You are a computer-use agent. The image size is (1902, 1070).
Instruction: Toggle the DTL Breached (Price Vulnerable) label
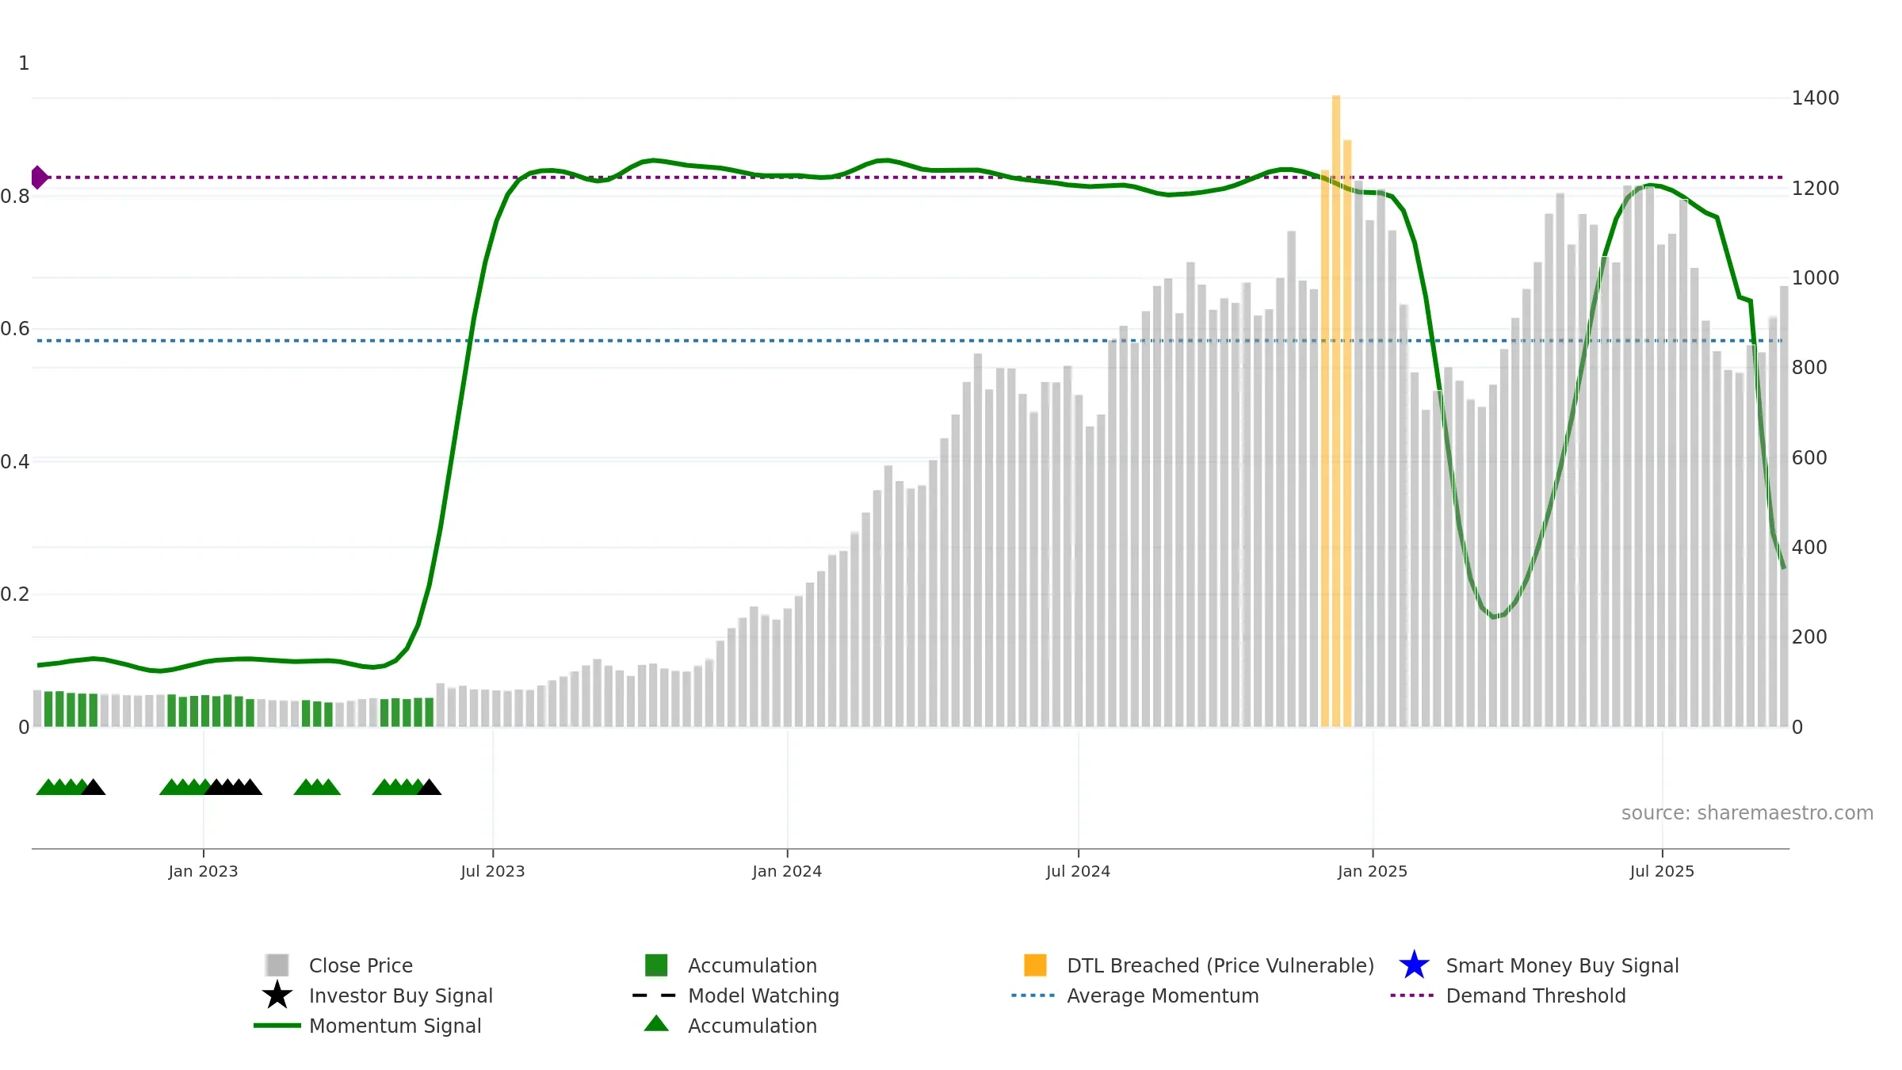point(1220,965)
